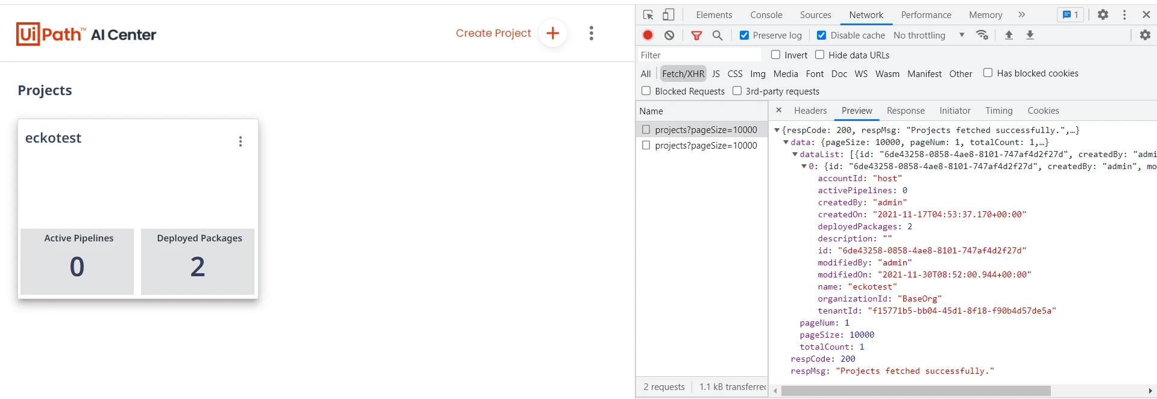Toggle the network filter funnel icon
The image size is (1157, 399).
click(696, 36)
